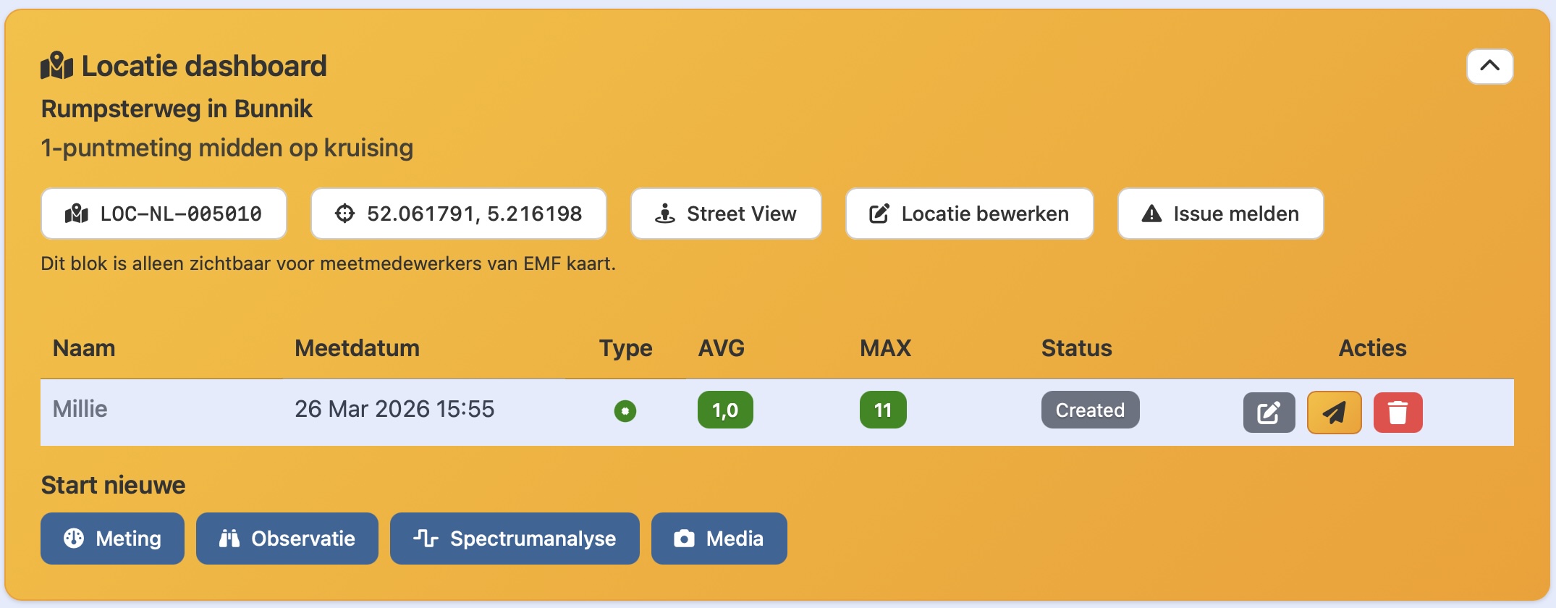Click the green type dot for Millie
The image size is (1556, 608).
625,411
